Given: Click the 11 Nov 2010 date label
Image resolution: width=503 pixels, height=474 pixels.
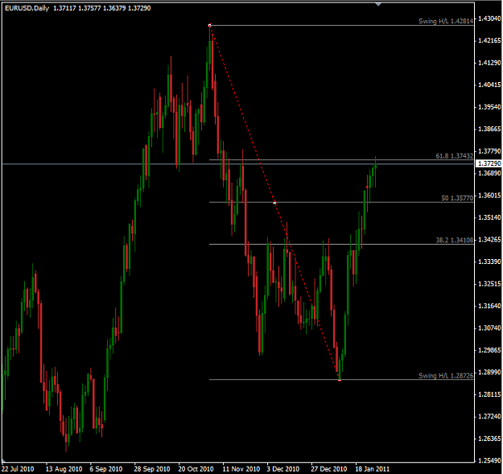Looking at the screenshot, I should [x=241, y=469].
